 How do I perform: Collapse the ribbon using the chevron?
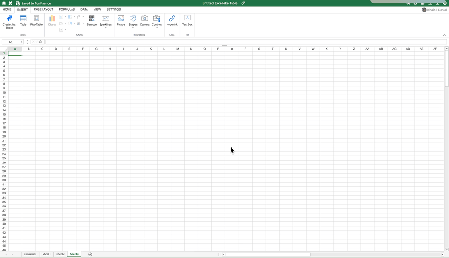[x=444, y=35]
